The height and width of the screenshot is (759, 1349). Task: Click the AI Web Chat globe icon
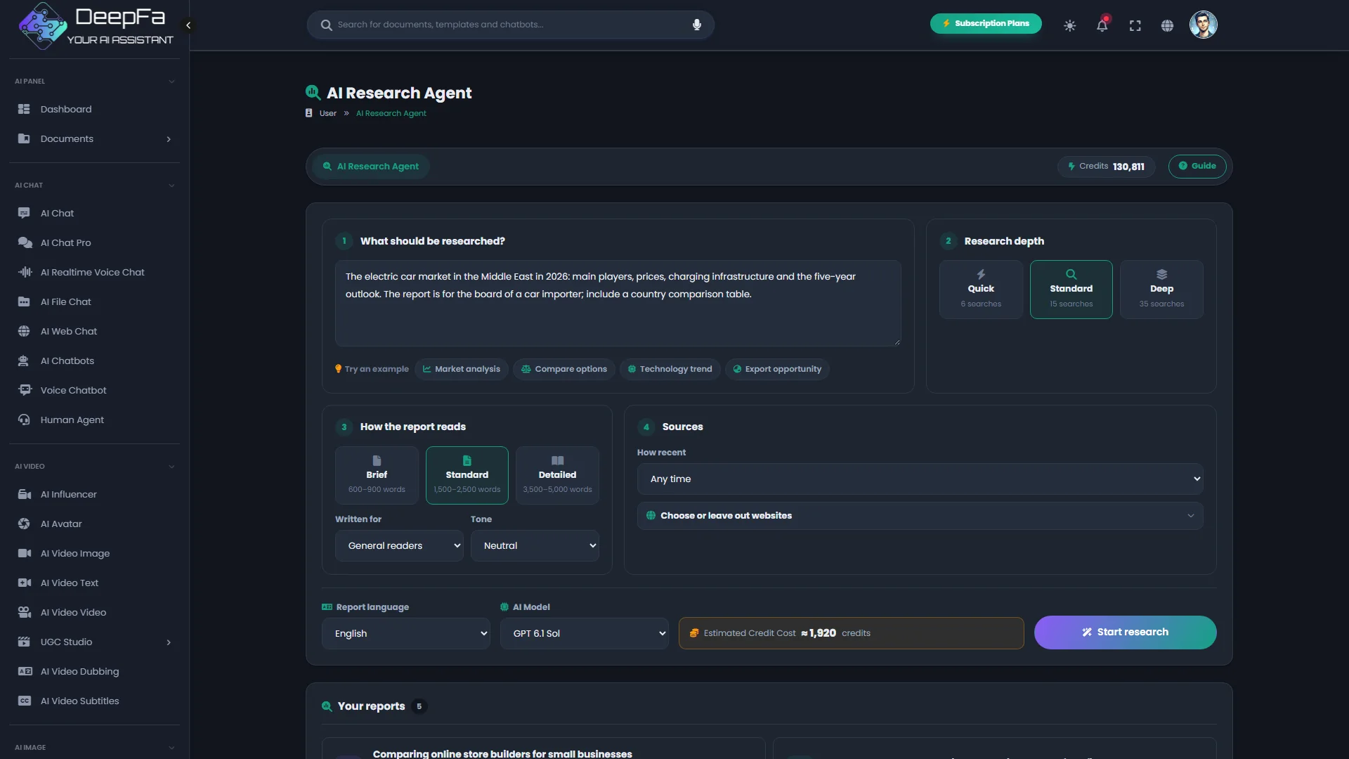click(24, 331)
